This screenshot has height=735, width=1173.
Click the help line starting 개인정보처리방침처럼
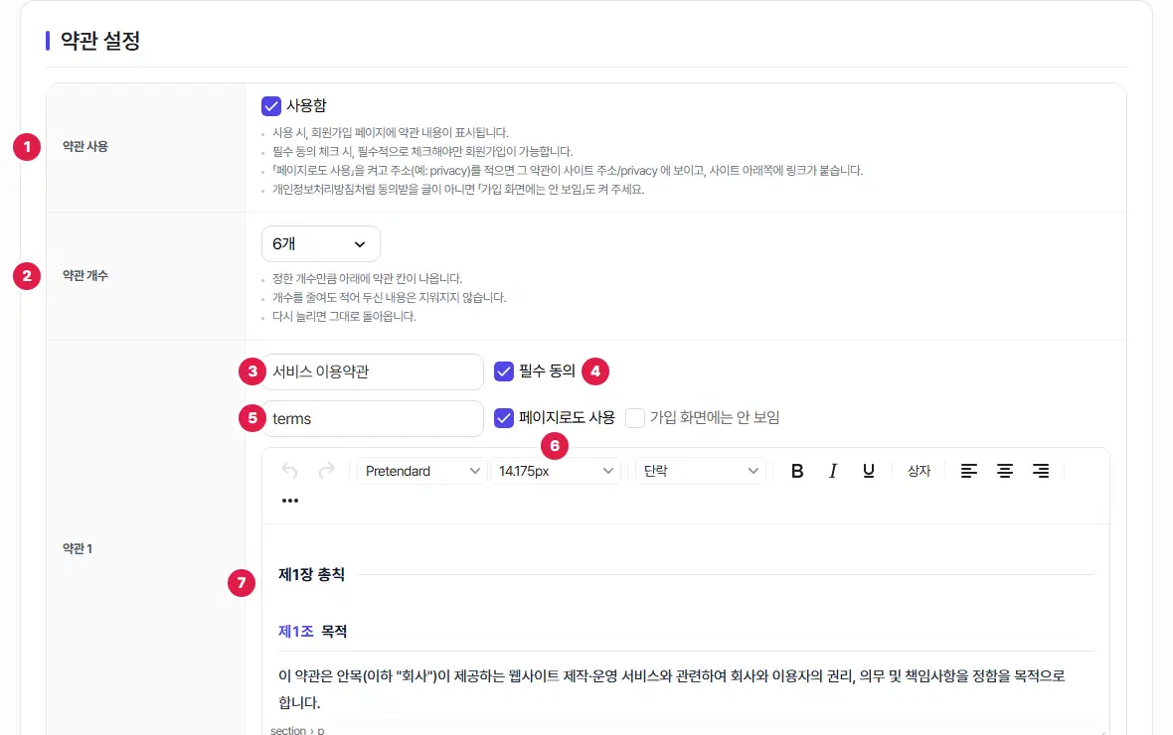click(458, 190)
